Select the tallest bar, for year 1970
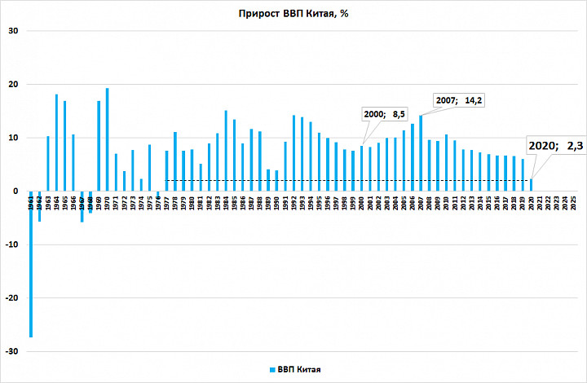Image resolution: width=587 pixels, height=383 pixels. pos(107,139)
